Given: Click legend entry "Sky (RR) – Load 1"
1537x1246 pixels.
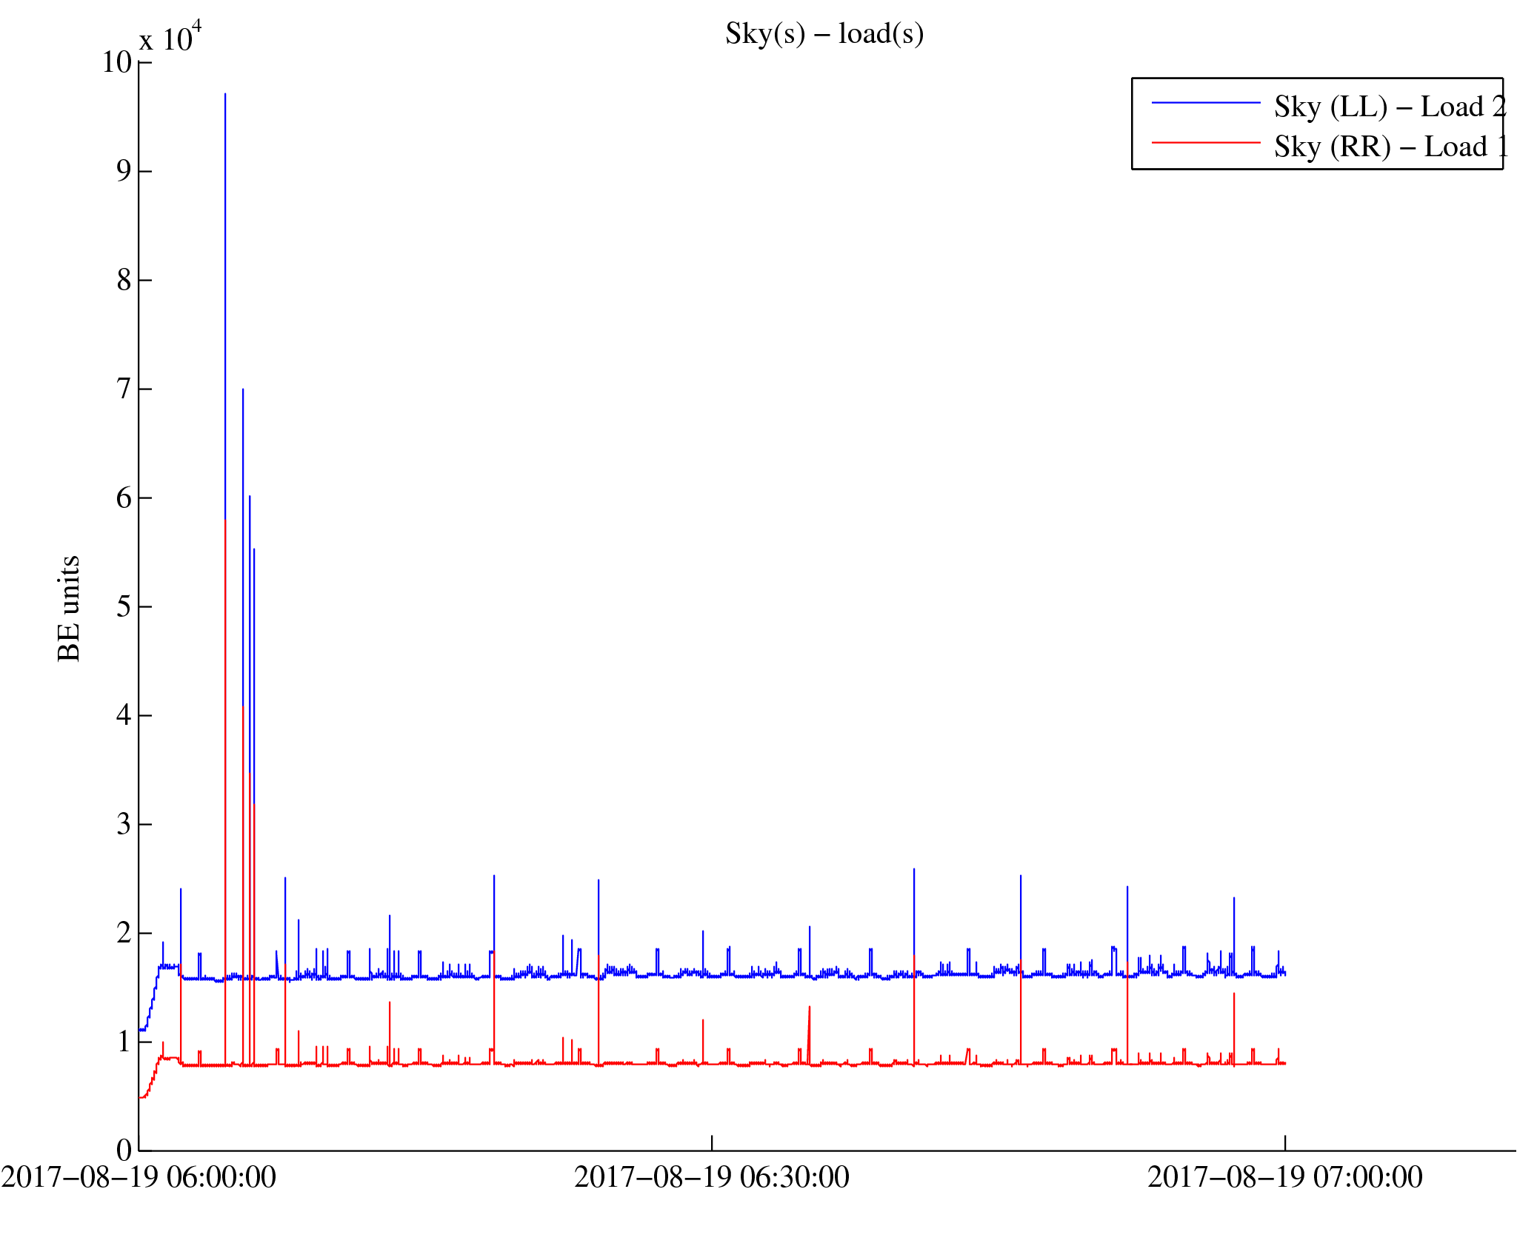Looking at the screenshot, I should click(x=1391, y=147).
